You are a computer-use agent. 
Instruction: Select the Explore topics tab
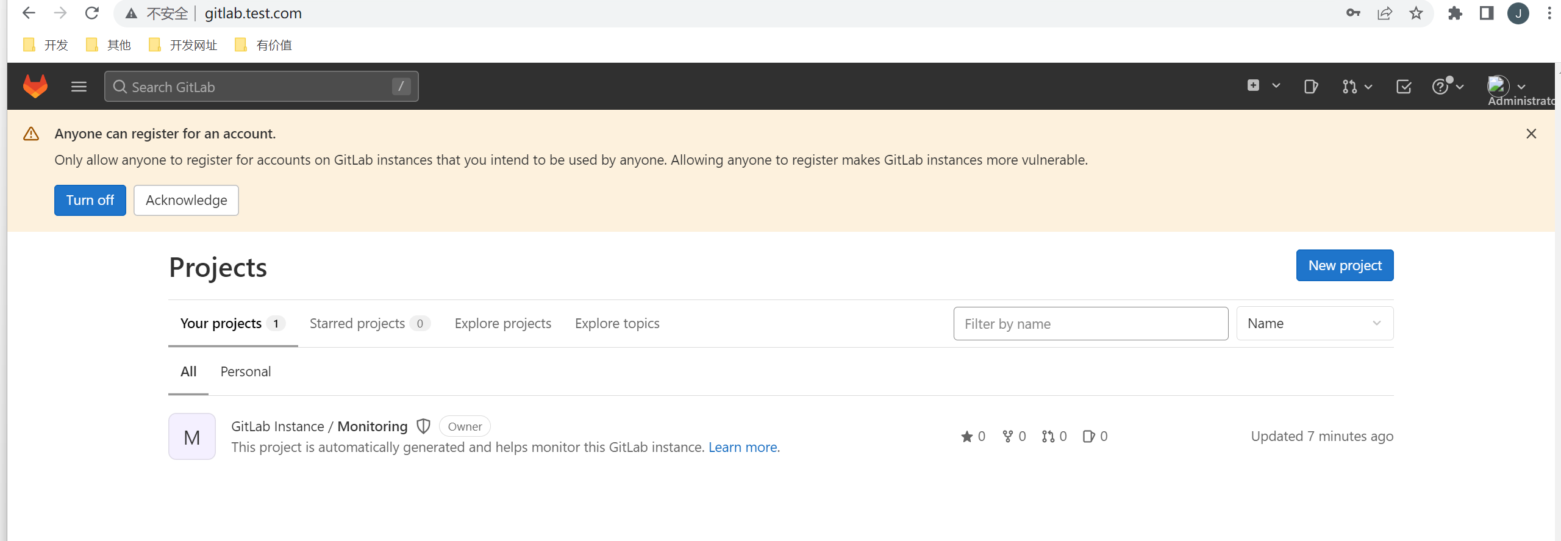[617, 323]
